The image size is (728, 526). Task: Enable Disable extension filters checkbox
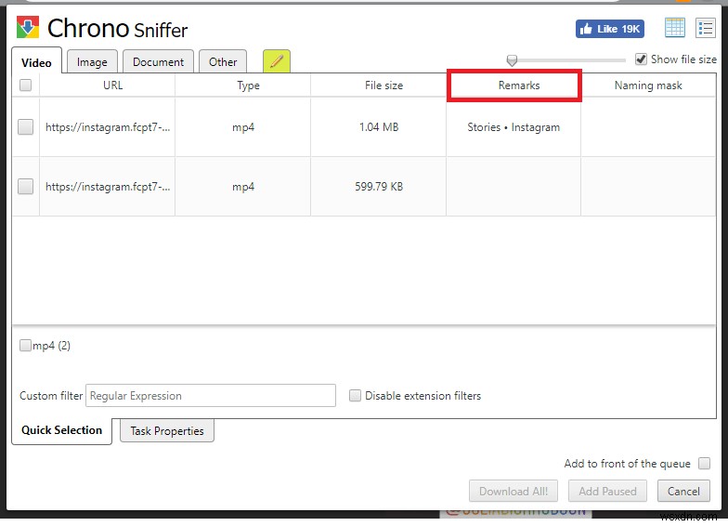(x=355, y=396)
